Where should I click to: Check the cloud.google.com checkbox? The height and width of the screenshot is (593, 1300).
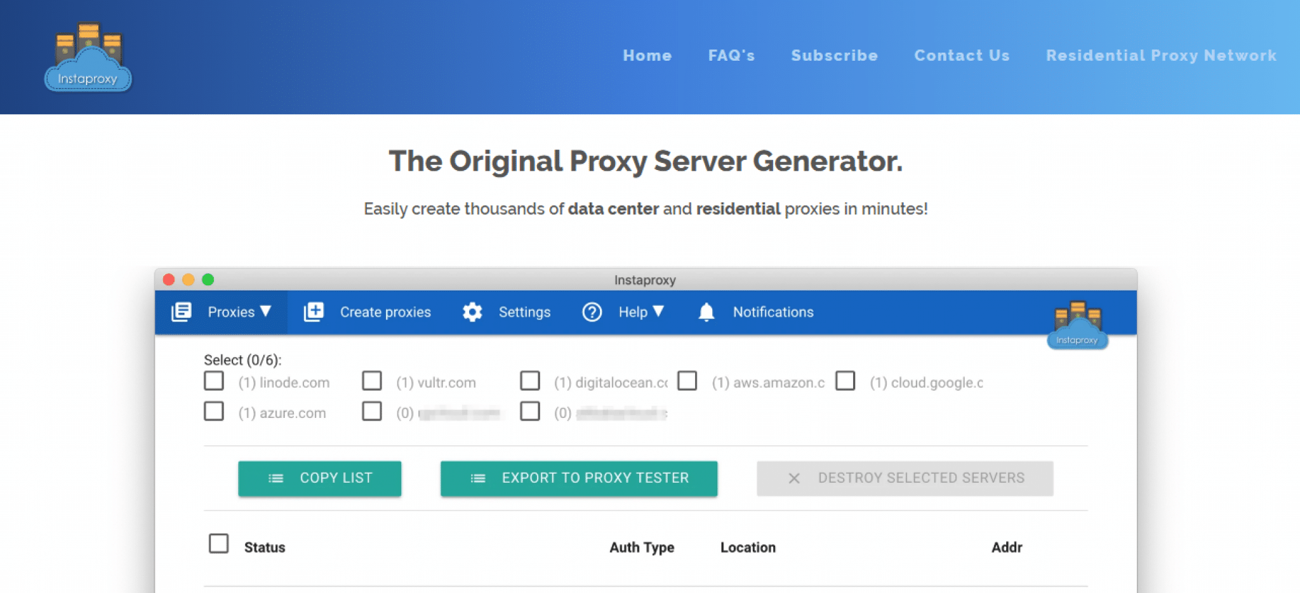846,381
